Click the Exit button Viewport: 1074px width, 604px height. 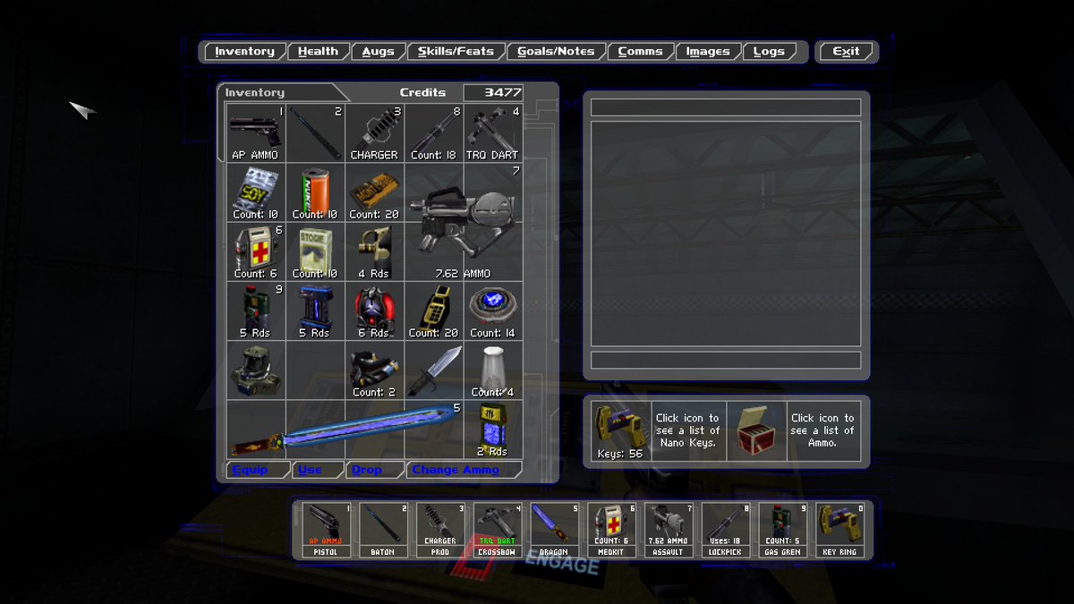[x=846, y=52]
